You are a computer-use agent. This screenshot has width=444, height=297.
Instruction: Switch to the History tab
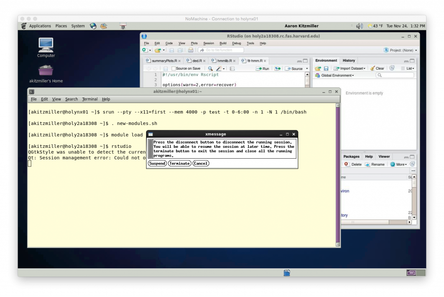click(349, 61)
